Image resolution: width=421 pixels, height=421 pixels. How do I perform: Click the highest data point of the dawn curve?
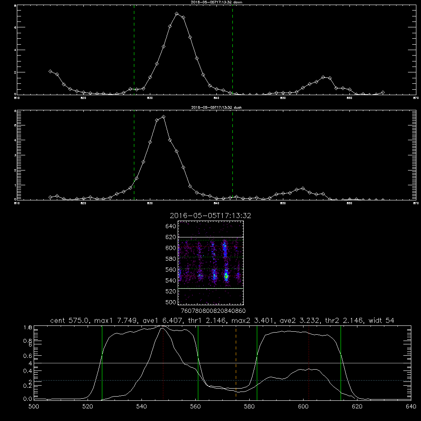pos(177,13)
